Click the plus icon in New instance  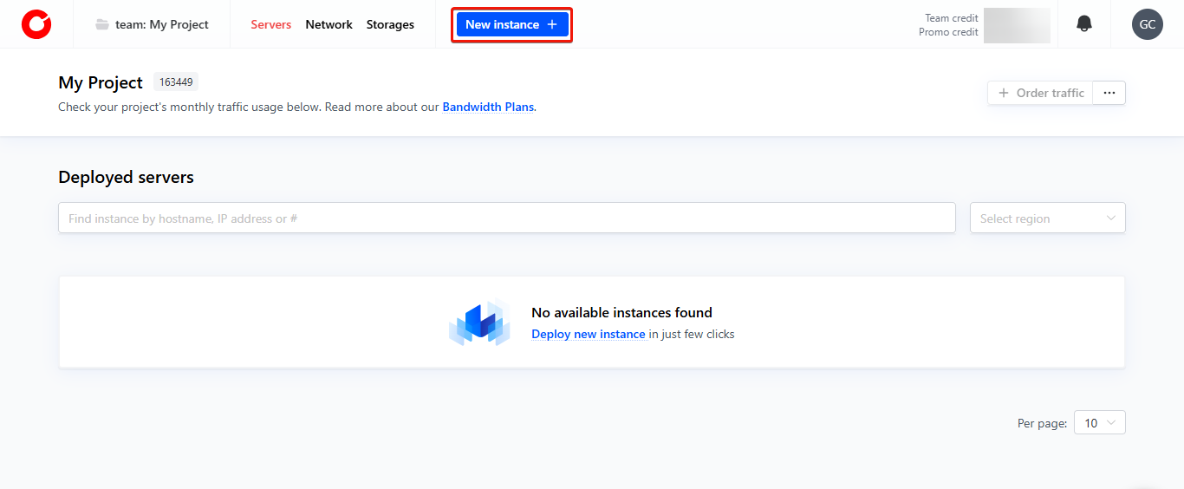tap(552, 24)
